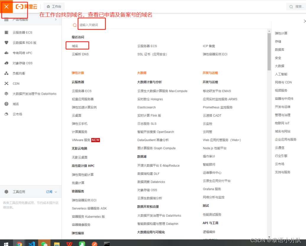Click the scrollbar up arrow
This screenshot has height=246, width=306.
tap(269, 31)
